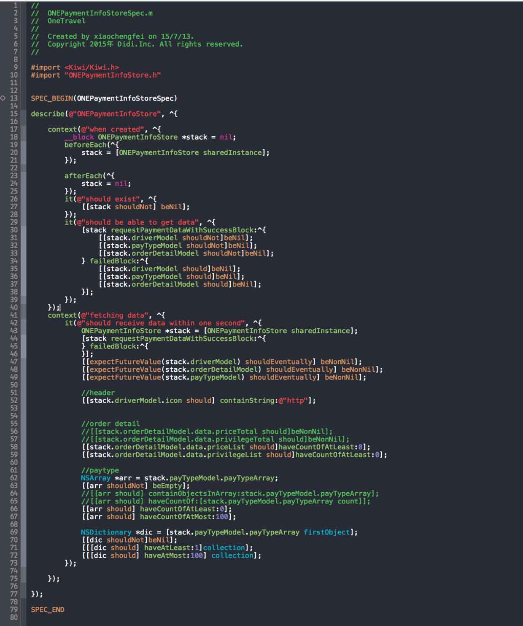Fold the "fetching data" context at line 43
Image resolution: width=523 pixels, height=626 pixels.
point(23,331)
